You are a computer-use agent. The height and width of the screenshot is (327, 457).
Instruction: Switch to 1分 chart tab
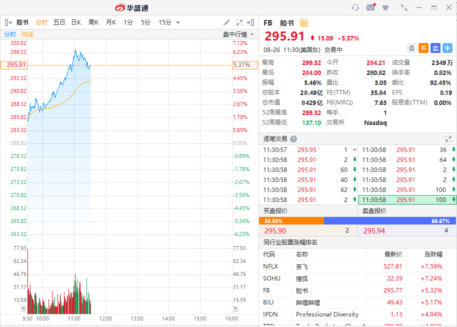(128, 22)
